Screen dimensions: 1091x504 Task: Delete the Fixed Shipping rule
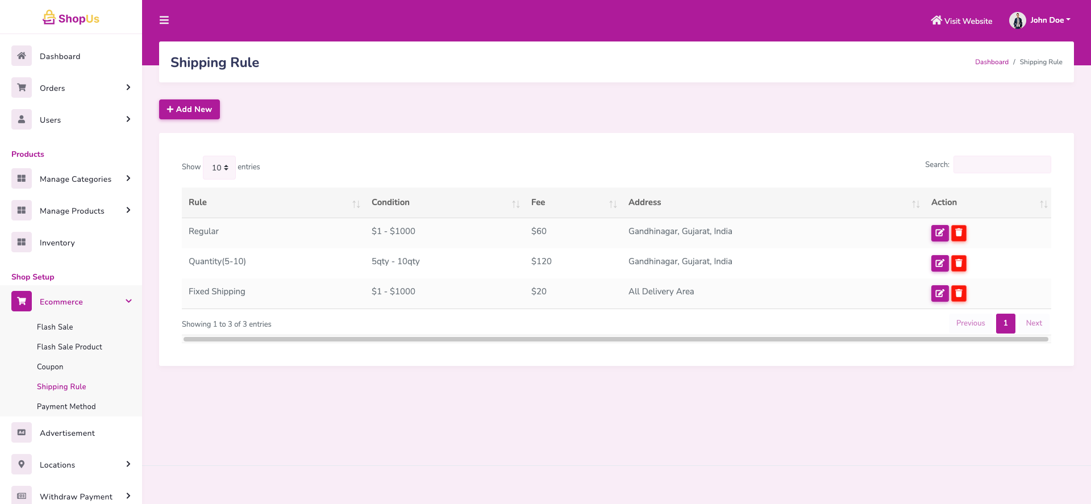click(959, 293)
